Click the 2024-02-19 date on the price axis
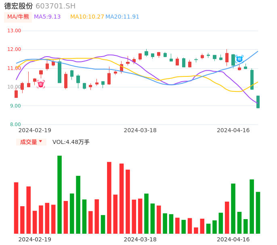 35,130
